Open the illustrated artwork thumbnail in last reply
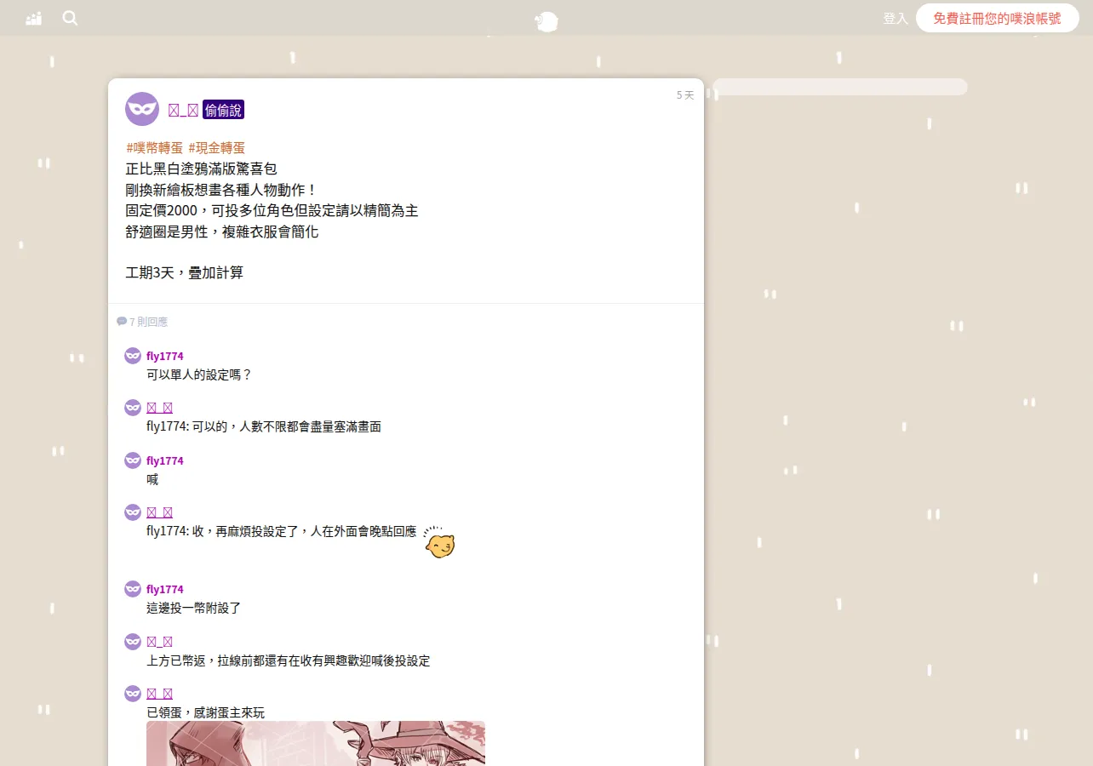 pyautogui.click(x=316, y=744)
